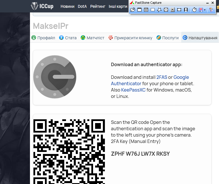Minimize the FastStone Capture toolbar

pyautogui.click(x=207, y=3)
